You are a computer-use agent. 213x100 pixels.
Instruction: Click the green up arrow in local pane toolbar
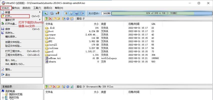47,86
